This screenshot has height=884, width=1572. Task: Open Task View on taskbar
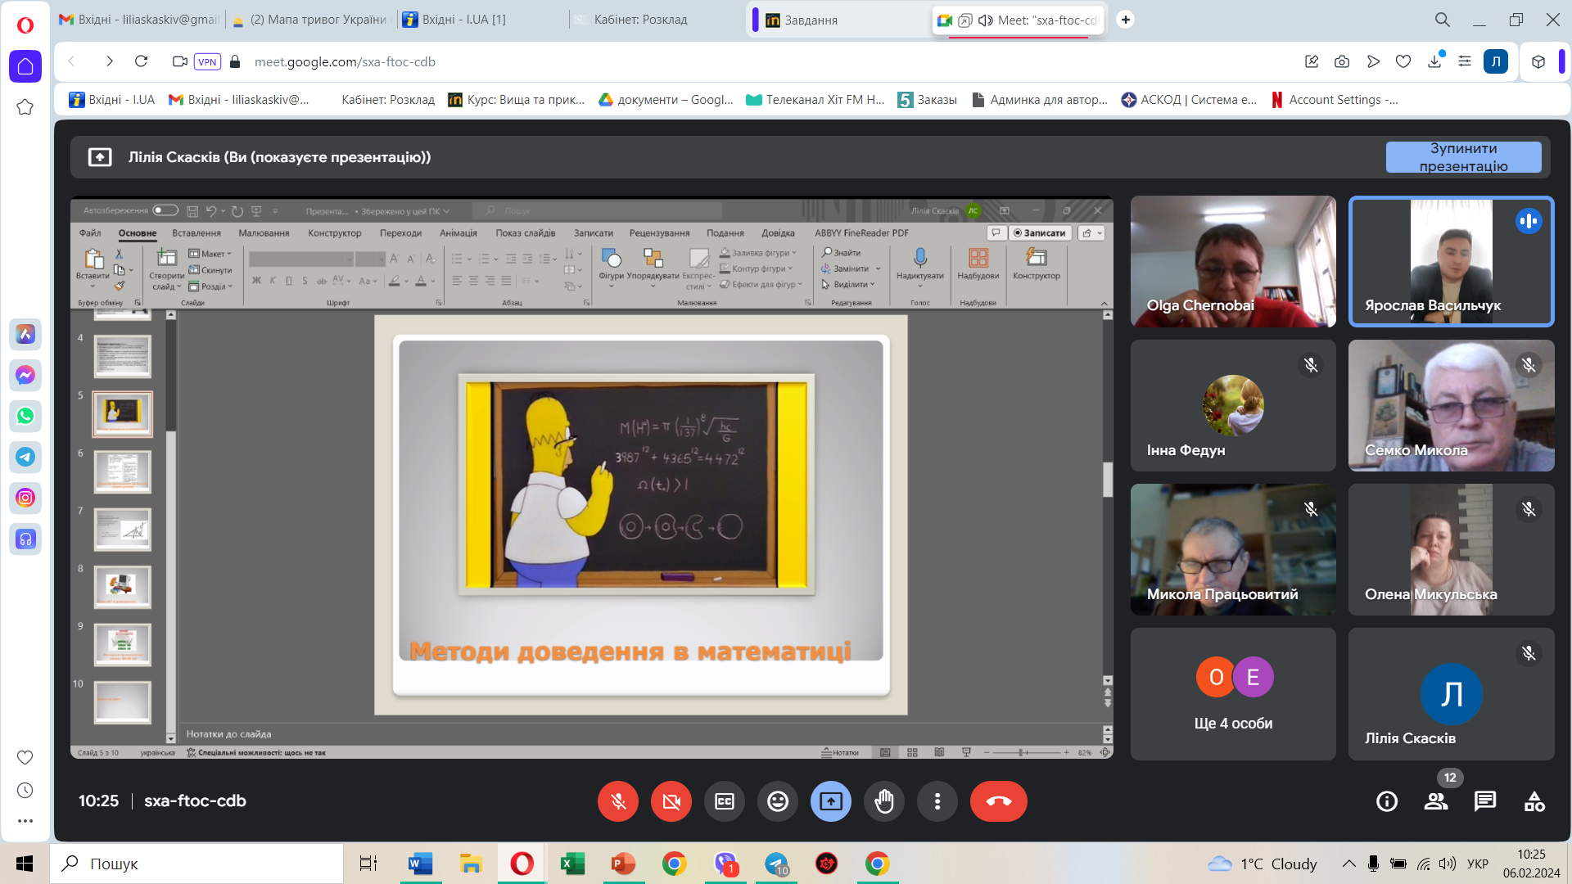(x=368, y=864)
